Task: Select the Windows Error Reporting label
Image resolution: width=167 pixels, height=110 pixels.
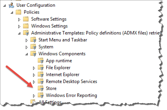Action: click(x=71, y=95)
